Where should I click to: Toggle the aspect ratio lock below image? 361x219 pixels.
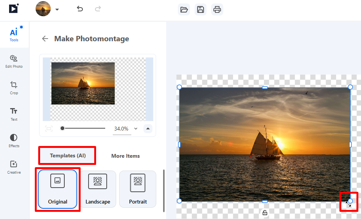(x=265, y=213)
